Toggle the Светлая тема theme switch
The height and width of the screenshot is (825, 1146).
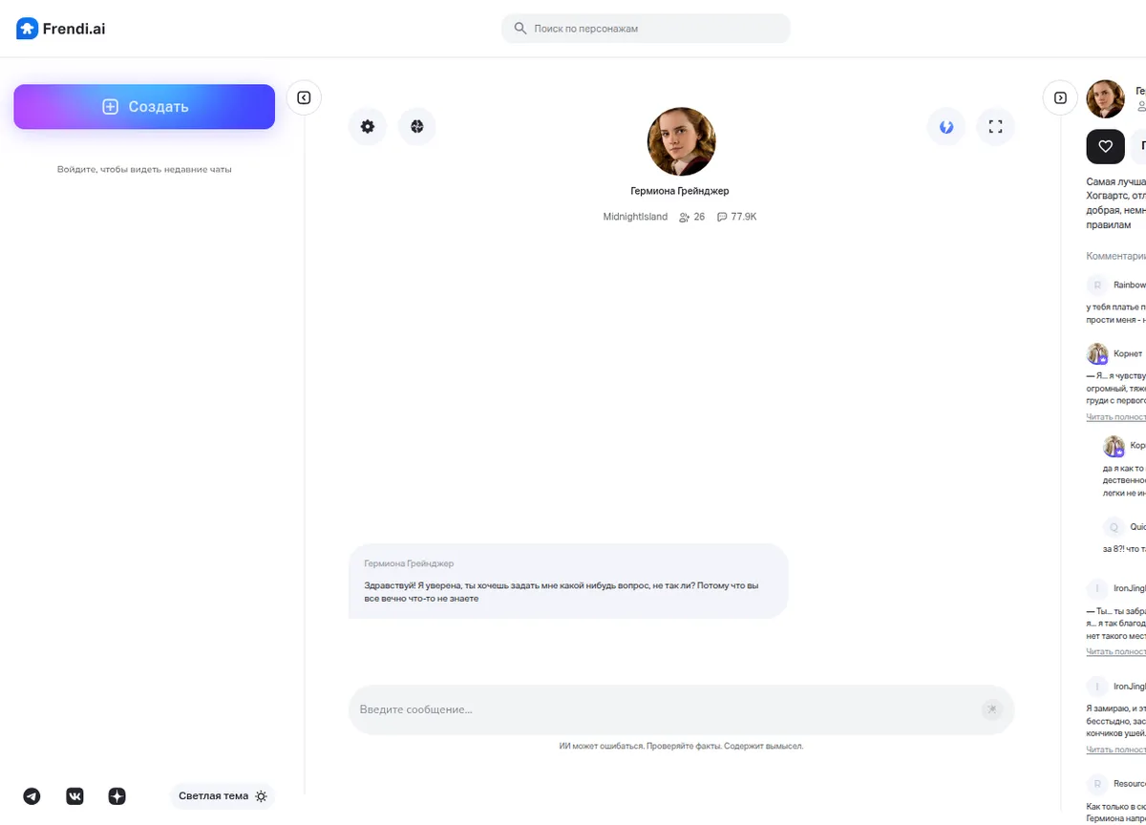pos(223,796)
